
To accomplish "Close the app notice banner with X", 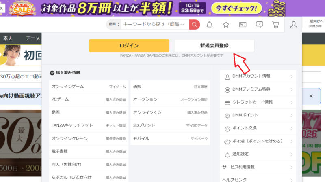I will [311, 96].
